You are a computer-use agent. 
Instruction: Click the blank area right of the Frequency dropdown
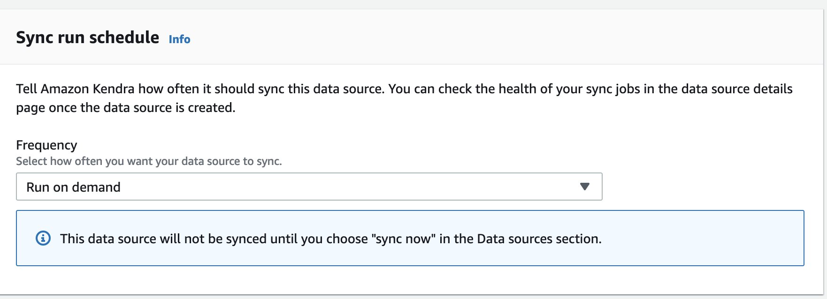point(704,187)
